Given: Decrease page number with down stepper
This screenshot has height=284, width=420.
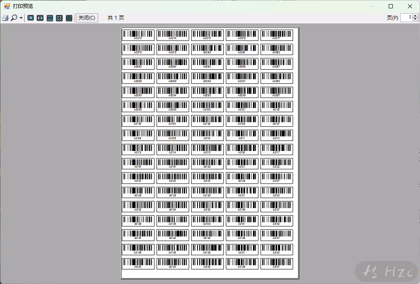Looking at the screenshot, I should coord(415,20).
